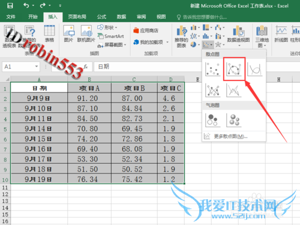Screen dimensions: 300x225
Task: Select column H header
Action: (x=278, y=79)
